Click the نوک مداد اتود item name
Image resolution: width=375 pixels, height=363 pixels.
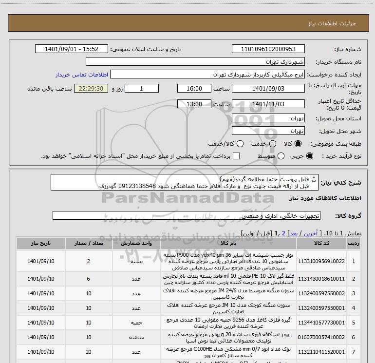[x=228, y=352]
